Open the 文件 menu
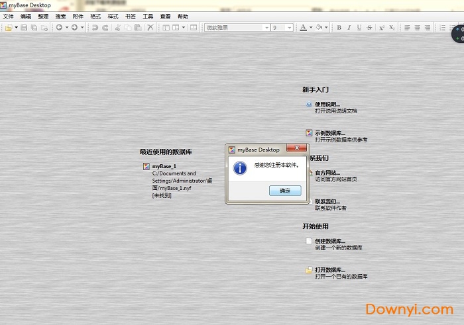 pos(8,17)
